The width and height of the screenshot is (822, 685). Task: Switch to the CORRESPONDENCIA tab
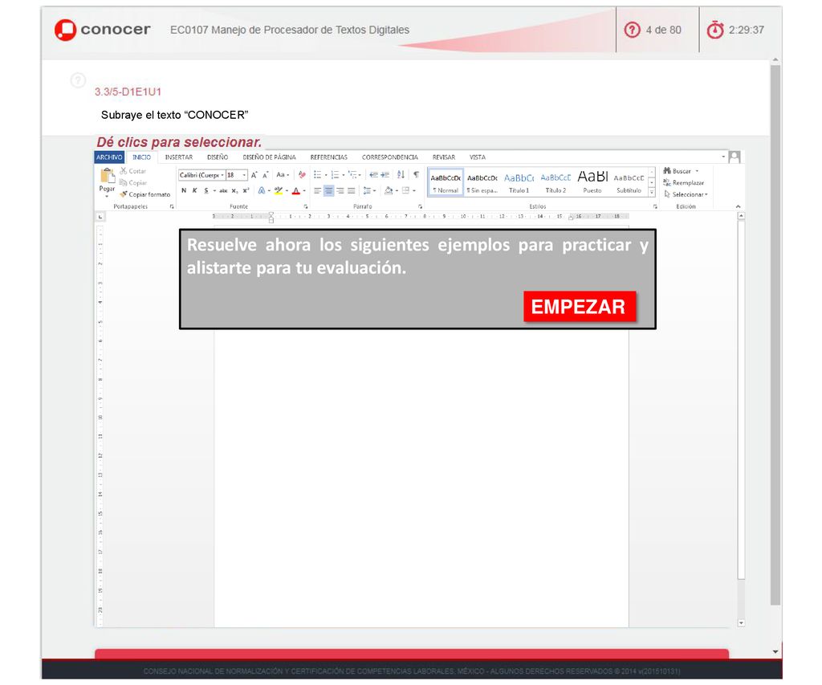(390, 157)
